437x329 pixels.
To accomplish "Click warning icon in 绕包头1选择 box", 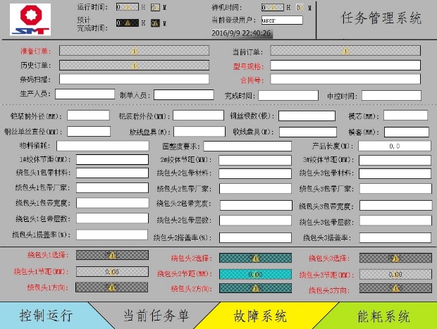I will tap(111, 256).
